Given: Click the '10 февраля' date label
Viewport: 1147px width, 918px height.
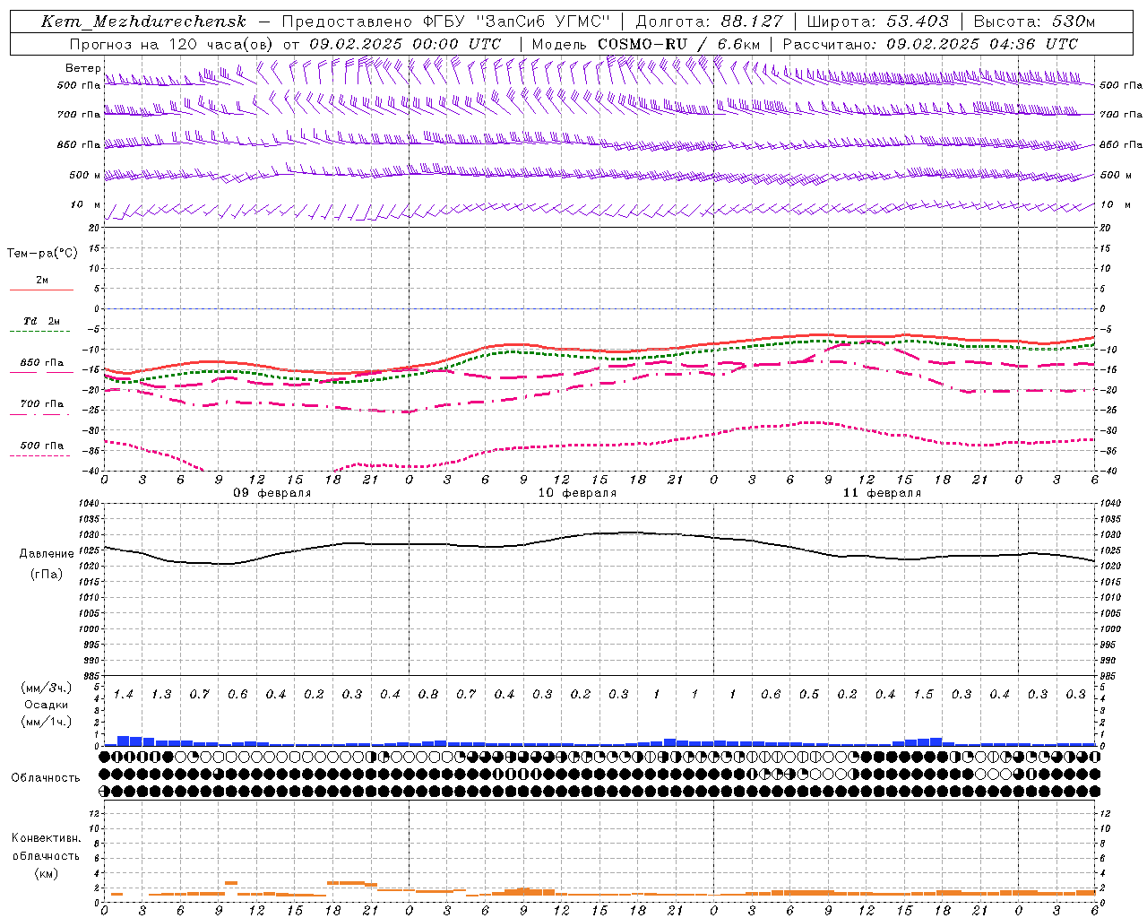Looking at the screenshot, I should coord(577,493).
